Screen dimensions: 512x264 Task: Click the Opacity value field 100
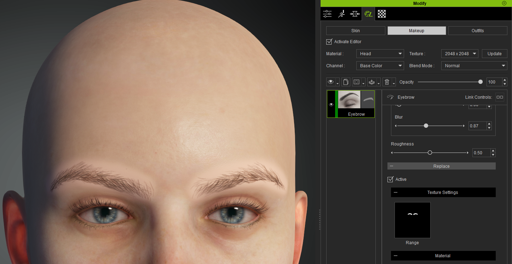494,82
